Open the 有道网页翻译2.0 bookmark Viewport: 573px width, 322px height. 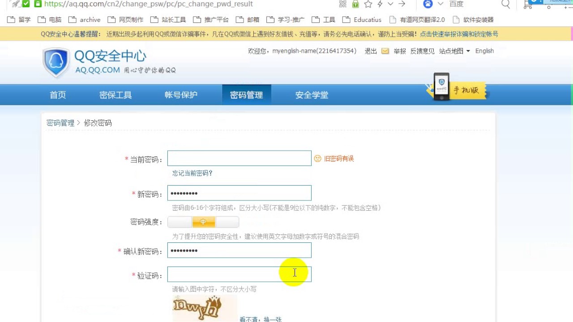click(417, 20)
